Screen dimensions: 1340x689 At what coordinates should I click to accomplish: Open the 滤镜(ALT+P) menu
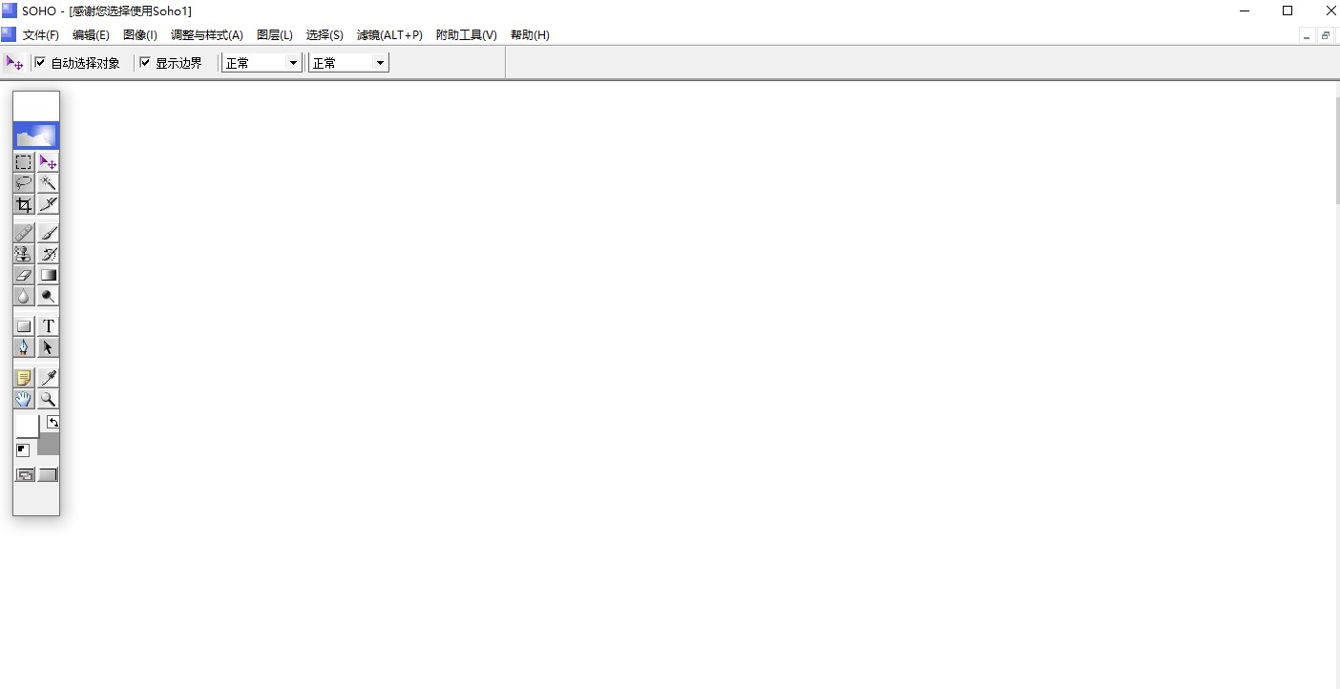pos(389,35)
